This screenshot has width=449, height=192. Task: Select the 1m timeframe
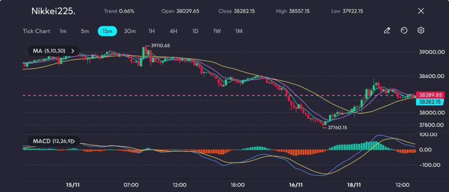tap(63, 31)
